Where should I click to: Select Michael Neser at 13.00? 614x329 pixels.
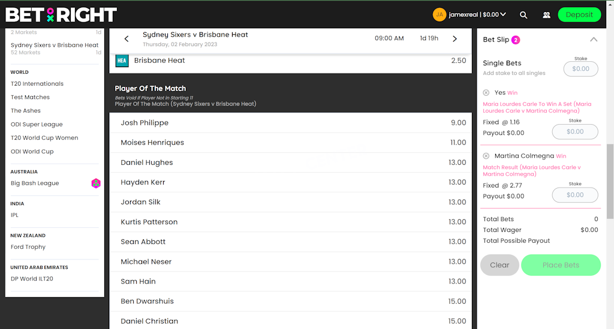(x=291, y=262)
